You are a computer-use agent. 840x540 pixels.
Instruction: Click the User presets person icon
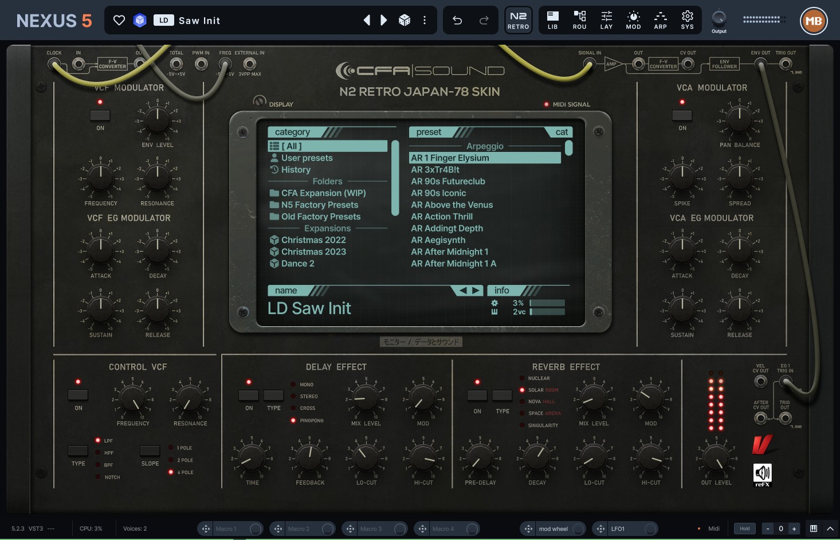pos(274,158)
